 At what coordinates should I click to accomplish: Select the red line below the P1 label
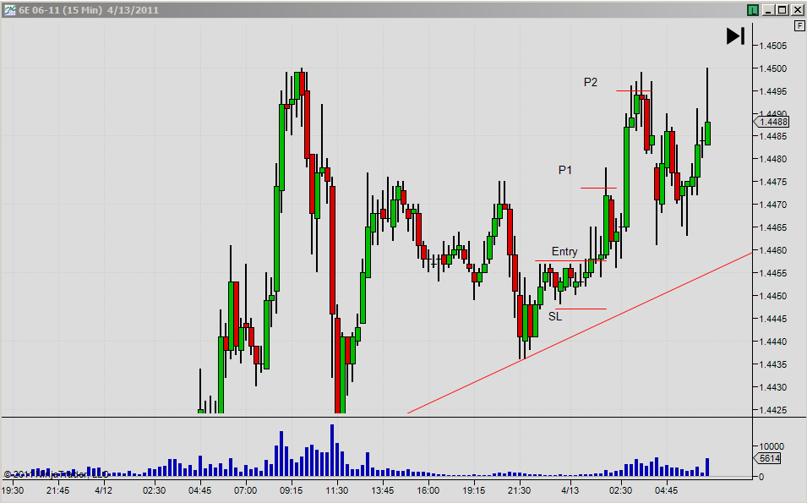[598, 188]
